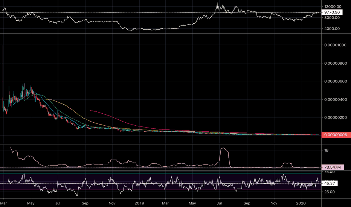Click the 0.00000400 price axis label
The image size is (351, 207).
335,99
